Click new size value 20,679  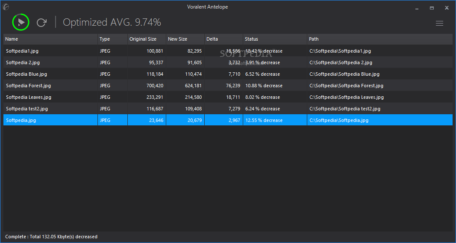pyautogui.click(x=194, y=120)
